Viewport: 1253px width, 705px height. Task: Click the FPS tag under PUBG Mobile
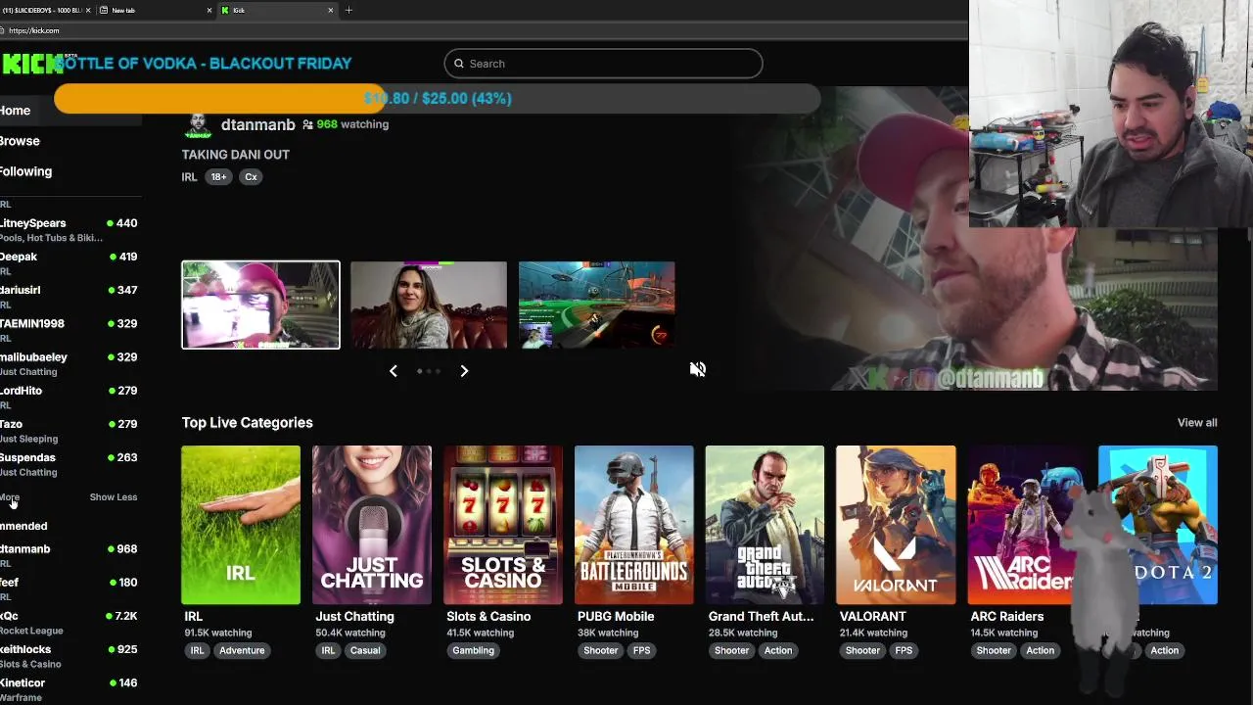coord(641,650)
